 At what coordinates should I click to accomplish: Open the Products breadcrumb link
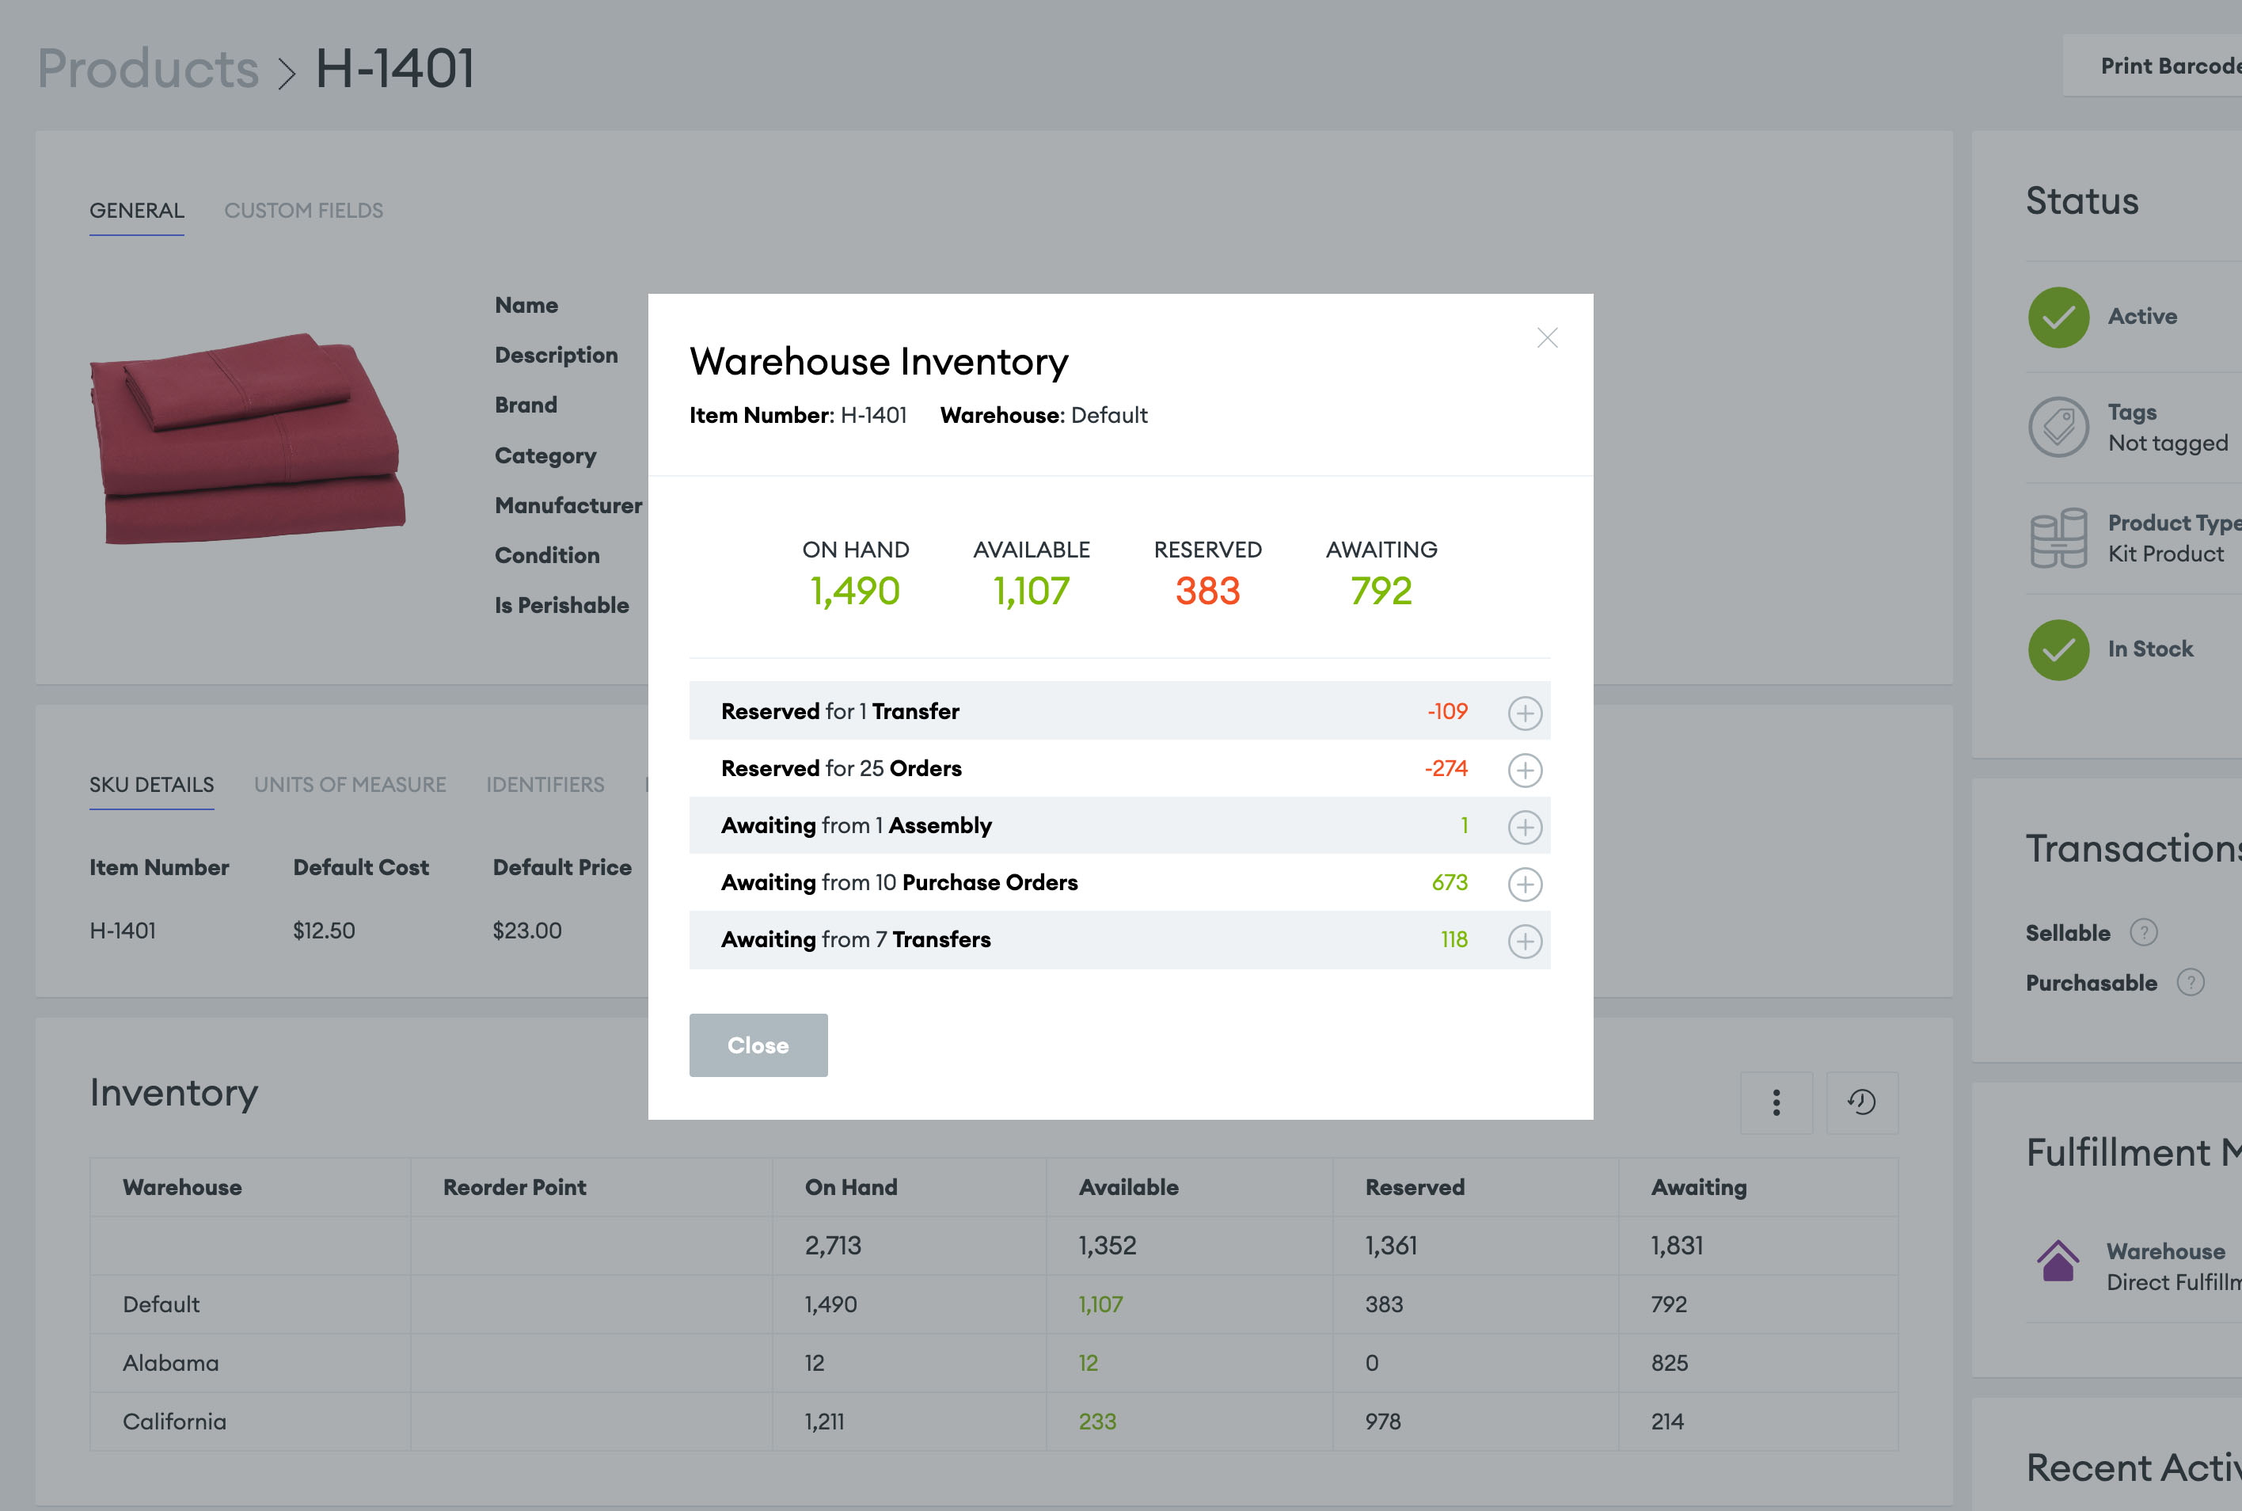pyautogui.click(x=147, y=67)
